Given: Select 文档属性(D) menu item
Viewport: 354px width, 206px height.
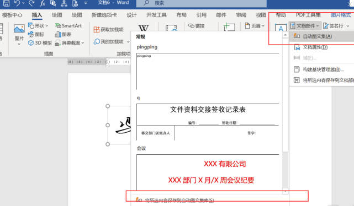Looking at the screenshot, I should pyautogui.click(x=322, y=47).
